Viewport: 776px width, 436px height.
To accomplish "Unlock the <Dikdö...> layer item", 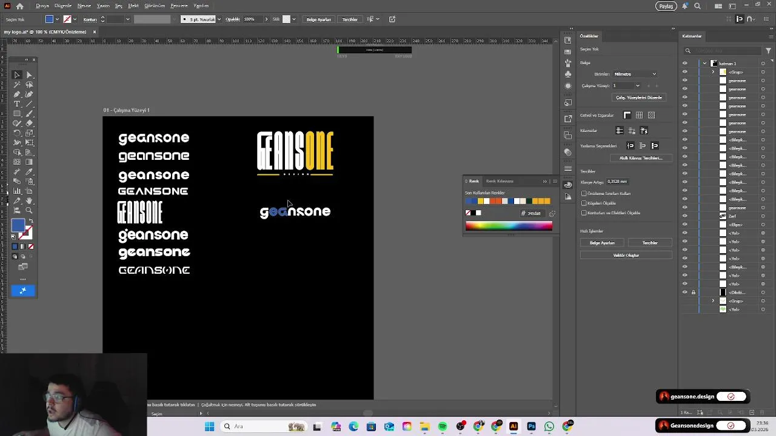I will (694, 292).
